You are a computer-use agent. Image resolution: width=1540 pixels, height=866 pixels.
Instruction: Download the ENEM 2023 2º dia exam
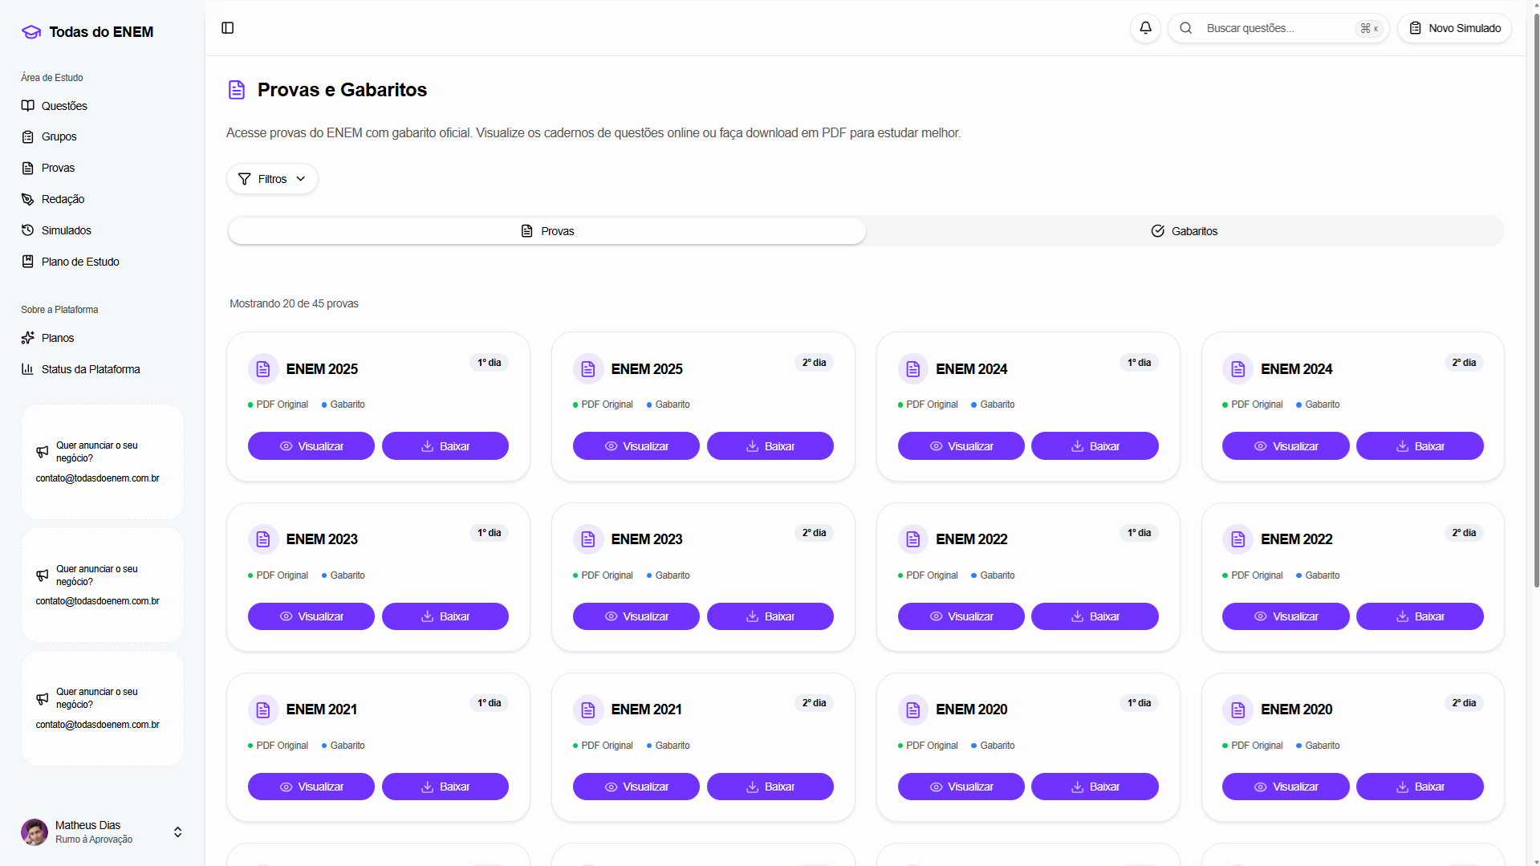coord(770,616)
